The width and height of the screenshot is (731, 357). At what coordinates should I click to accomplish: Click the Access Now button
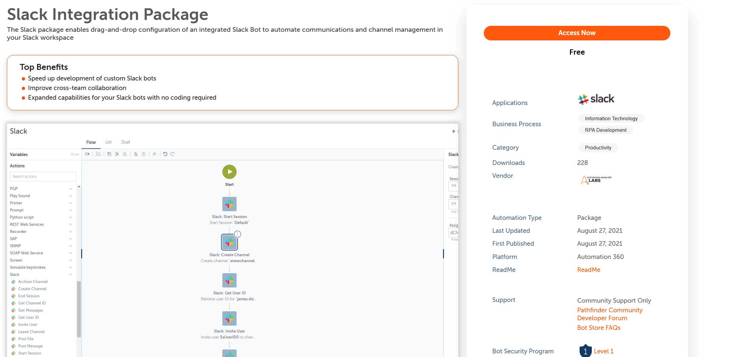577,33
